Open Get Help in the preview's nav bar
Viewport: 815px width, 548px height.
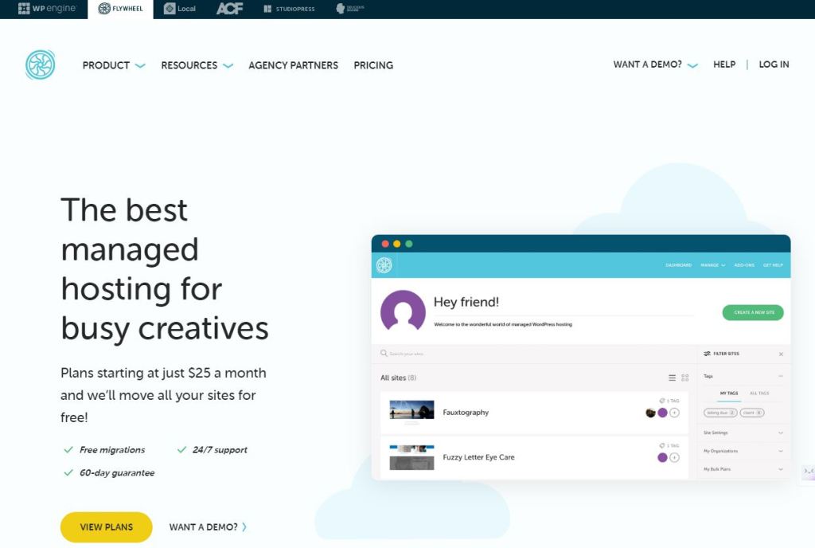(x=773, y=265)
